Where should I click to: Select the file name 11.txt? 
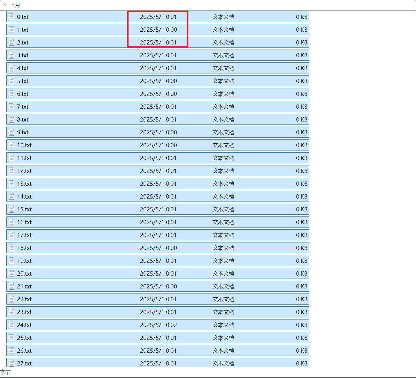(x=24, y=158)
